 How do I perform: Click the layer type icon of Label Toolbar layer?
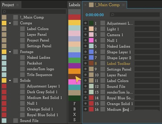103,63
